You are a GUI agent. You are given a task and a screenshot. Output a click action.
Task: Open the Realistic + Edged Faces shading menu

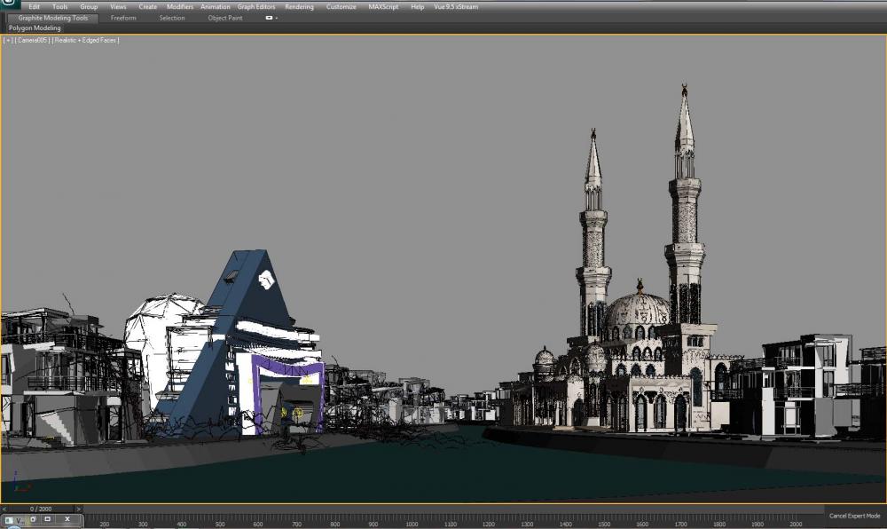pyautogui.click(x=85, y=40)
